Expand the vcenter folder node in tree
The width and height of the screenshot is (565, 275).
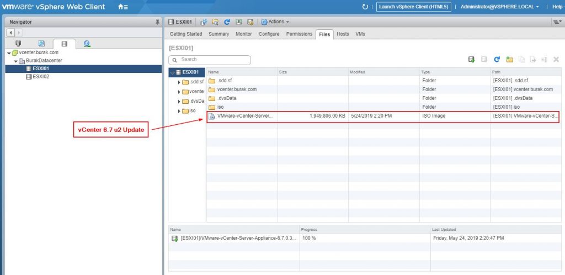point(179,92)
